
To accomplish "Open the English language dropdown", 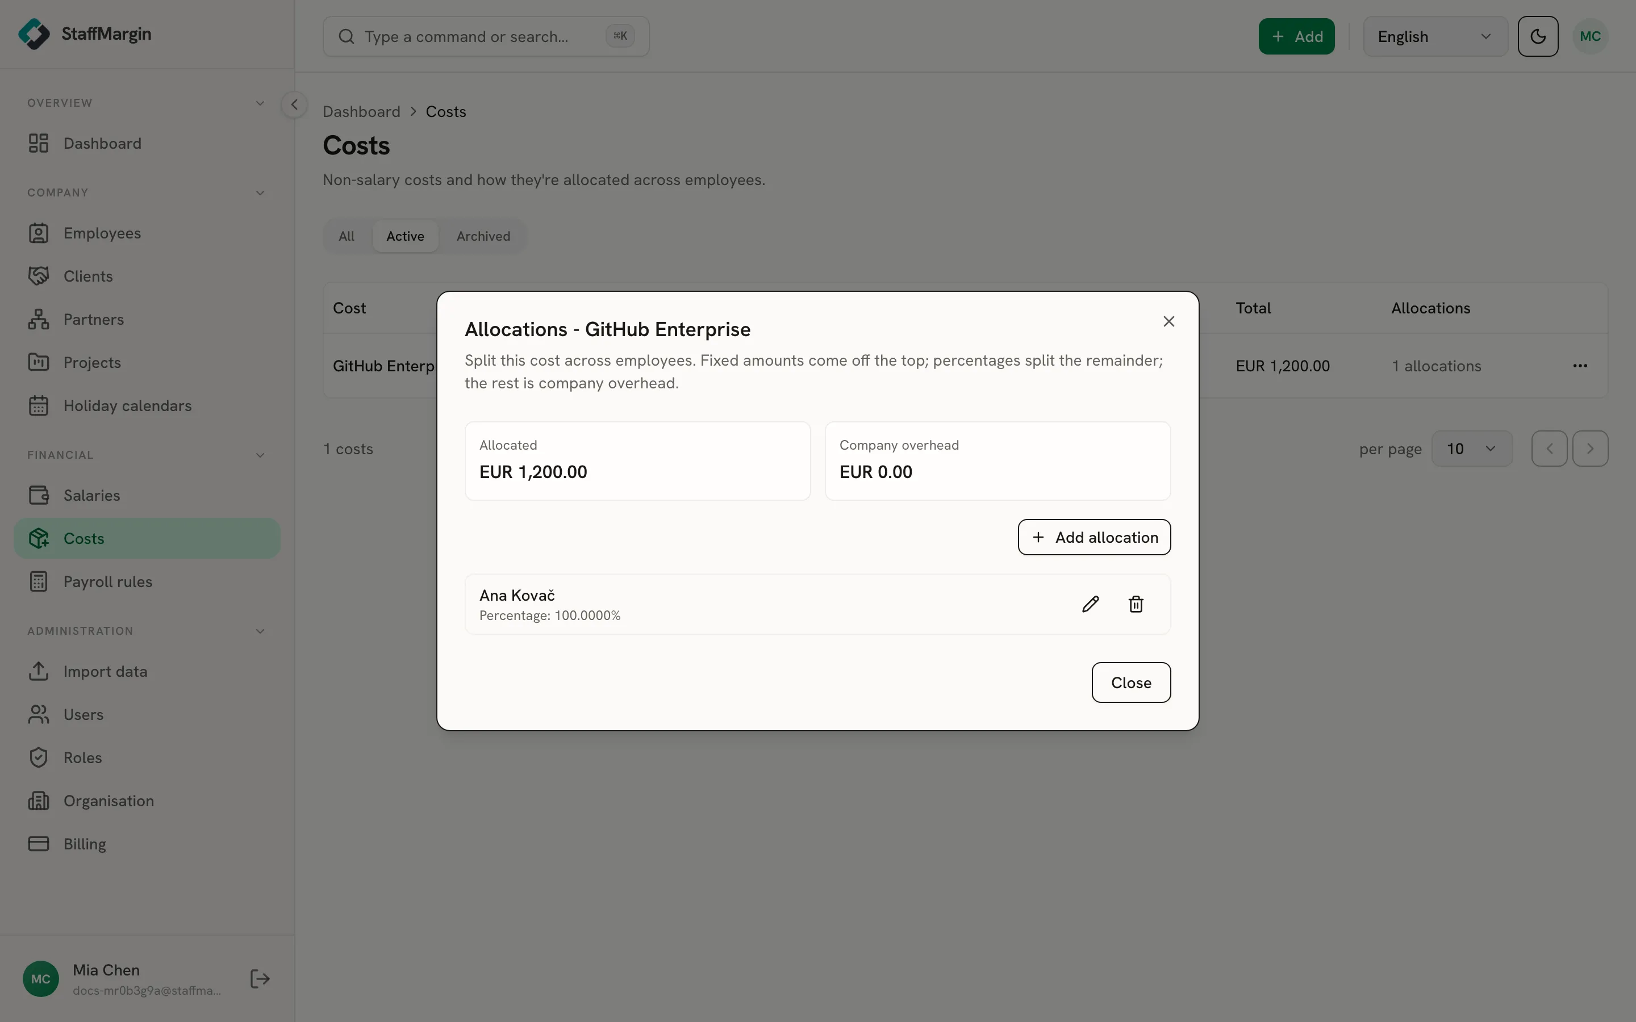I will pos(1435,36).
